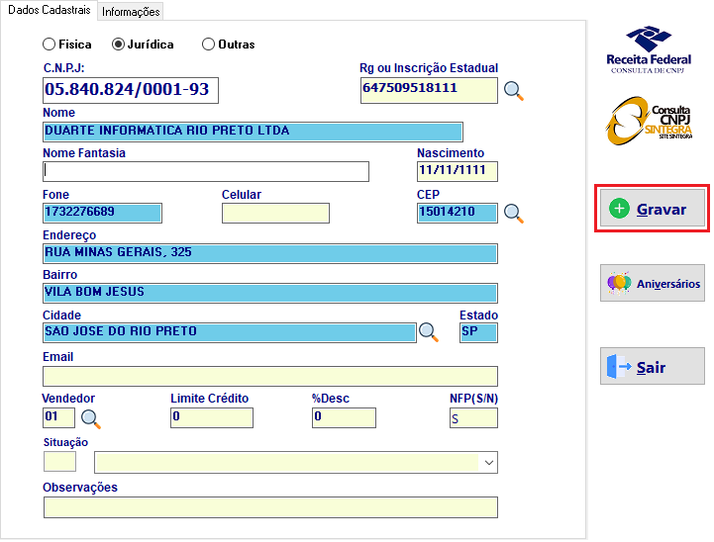Focus the Celular input field
The image size is (714, 542).
pyautogui.click(x=275, y=214)
